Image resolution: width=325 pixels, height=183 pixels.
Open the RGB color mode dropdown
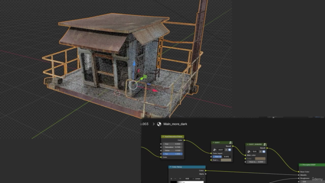tap(189, 178)
